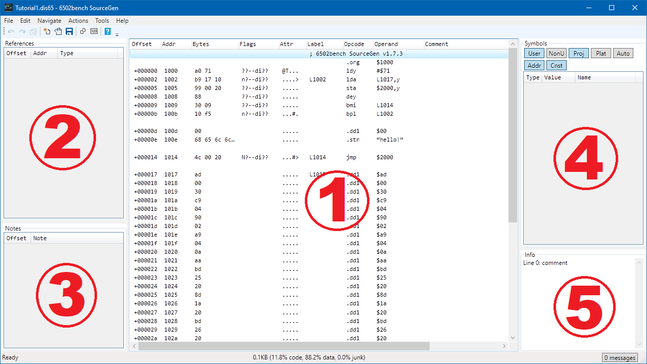Create a new project via toolbar icon
The image size is (647, 364).
(x=47, y=31)
